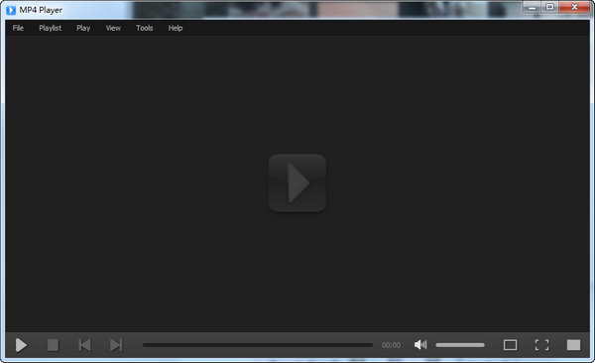The width and height of the screenshot is (595, 363).
Task: Maximize the MP4 Player window
Action: [x=549, y=7]
